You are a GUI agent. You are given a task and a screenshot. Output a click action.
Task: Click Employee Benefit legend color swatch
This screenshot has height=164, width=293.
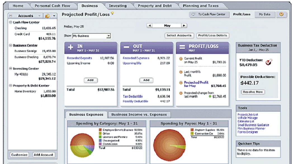[x=100, y=130]
